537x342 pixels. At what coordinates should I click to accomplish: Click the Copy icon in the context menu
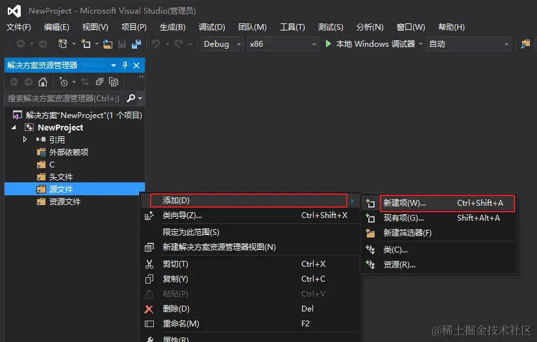coord(149,279)
